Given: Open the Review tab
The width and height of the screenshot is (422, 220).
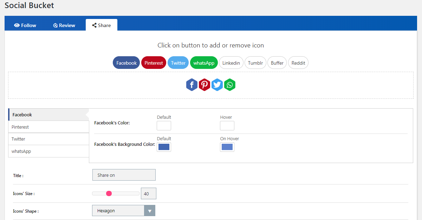Looking at the screenshot, I should (x=64, y=25).
